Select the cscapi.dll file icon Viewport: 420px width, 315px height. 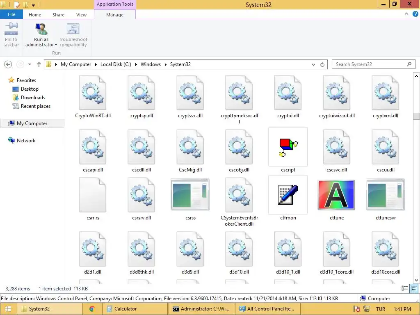coord(93,147)
